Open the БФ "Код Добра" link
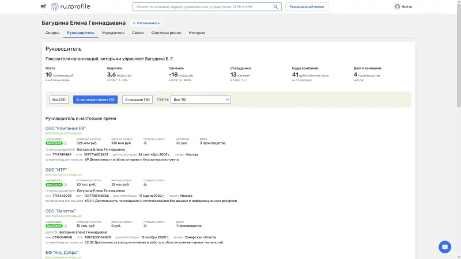461x259 pixels. point(62,253)
